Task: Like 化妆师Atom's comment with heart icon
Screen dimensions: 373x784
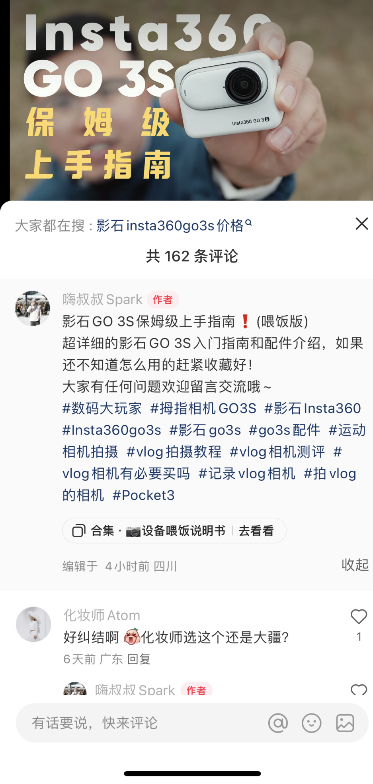Action: coord(359,617)
